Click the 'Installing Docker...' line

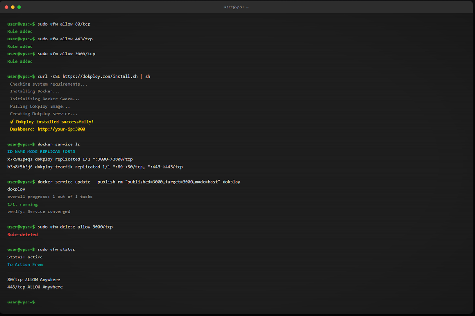pyautogui.click(x=35, y=91)
